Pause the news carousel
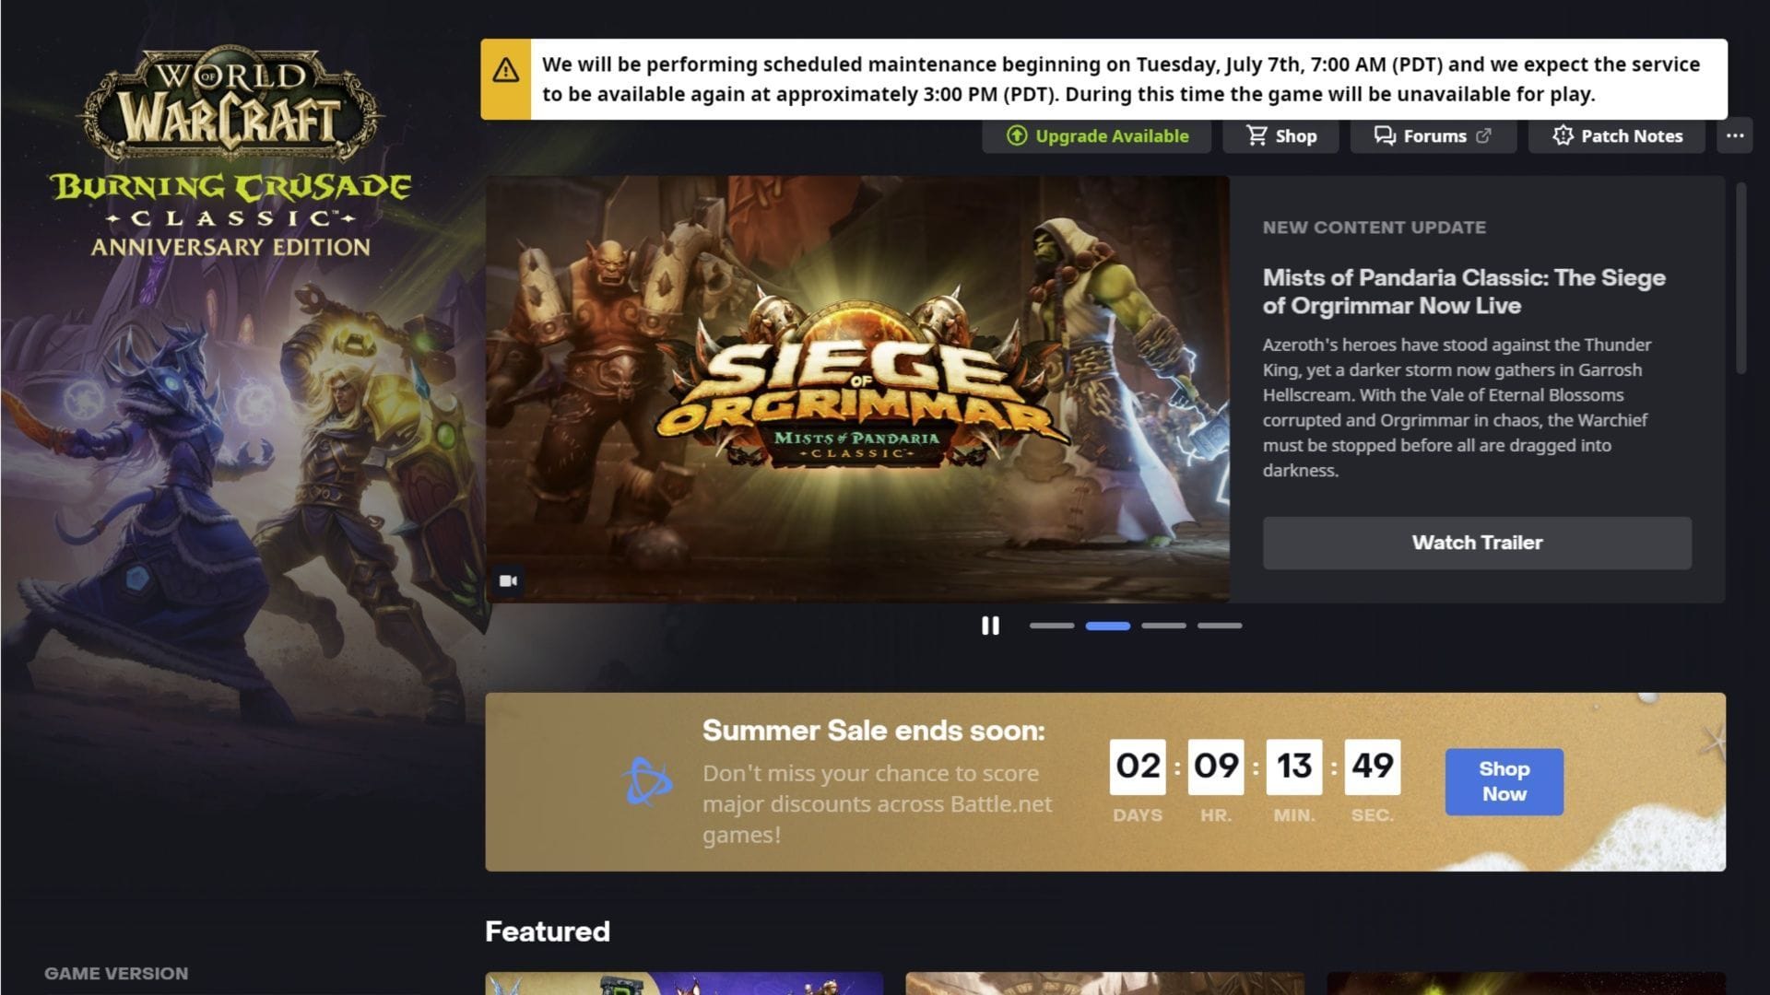The image size is (1770, 995). pos(990,626)
